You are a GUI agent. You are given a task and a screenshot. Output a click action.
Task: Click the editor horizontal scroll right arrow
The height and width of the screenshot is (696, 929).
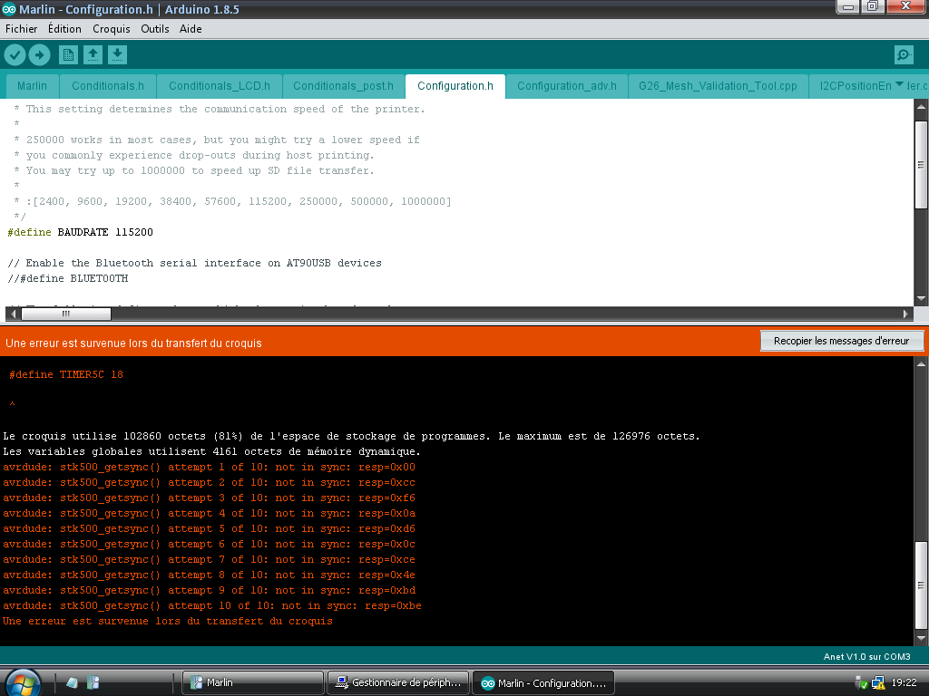point(905,314)
